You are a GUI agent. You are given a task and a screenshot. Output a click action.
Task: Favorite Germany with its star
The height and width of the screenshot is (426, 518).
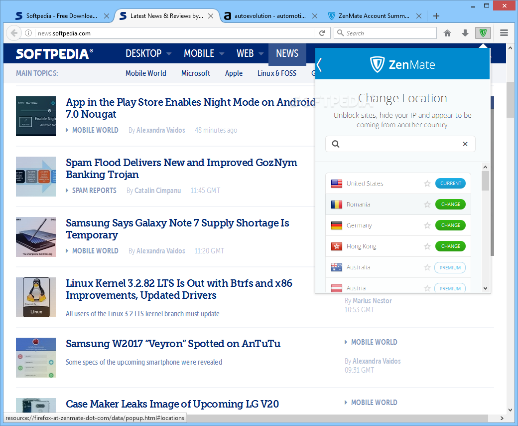427,225
